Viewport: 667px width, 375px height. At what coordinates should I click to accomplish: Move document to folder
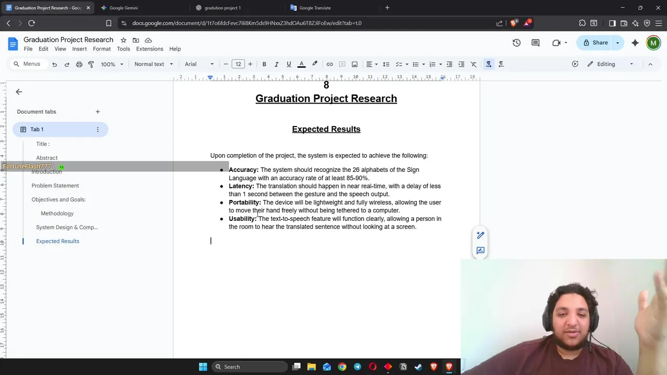point(136,40)
